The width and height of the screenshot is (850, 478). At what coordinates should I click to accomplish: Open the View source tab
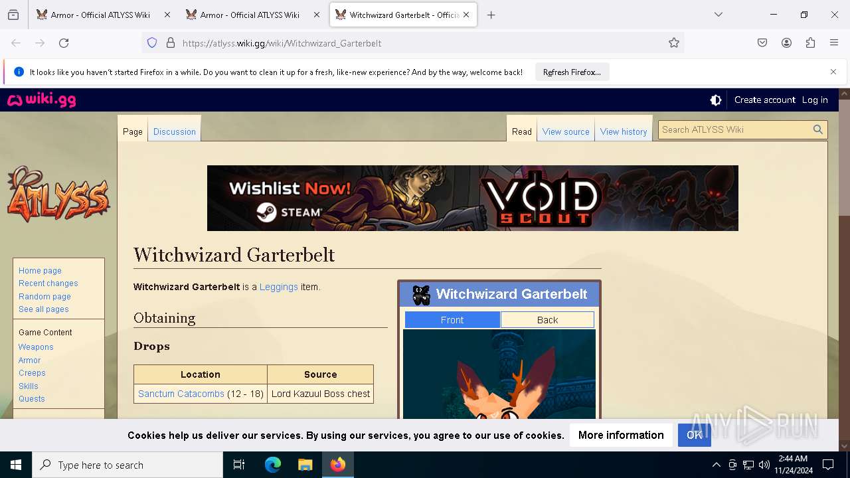click(566, 131)
